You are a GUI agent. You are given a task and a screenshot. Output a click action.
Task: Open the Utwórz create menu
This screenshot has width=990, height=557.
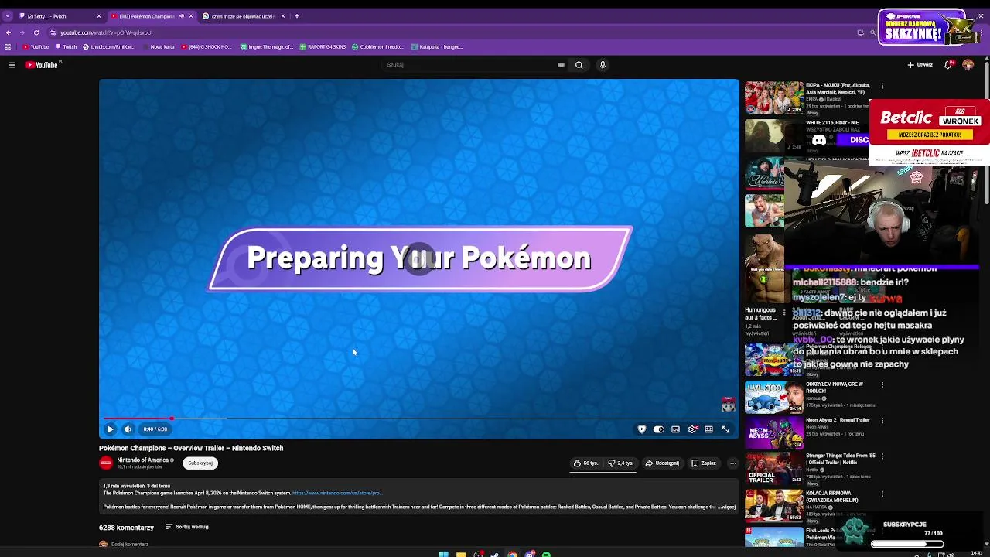click(x=920, y=65)
